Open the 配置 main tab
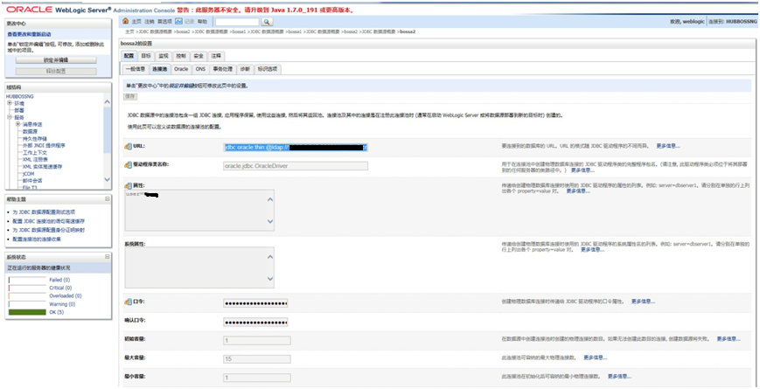This screenshot has width=760, height=389. (129, 56)
